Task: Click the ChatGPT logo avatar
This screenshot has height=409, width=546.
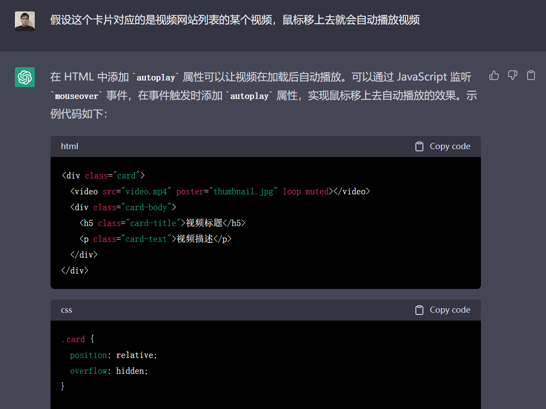Action: (x=25, y=77)
